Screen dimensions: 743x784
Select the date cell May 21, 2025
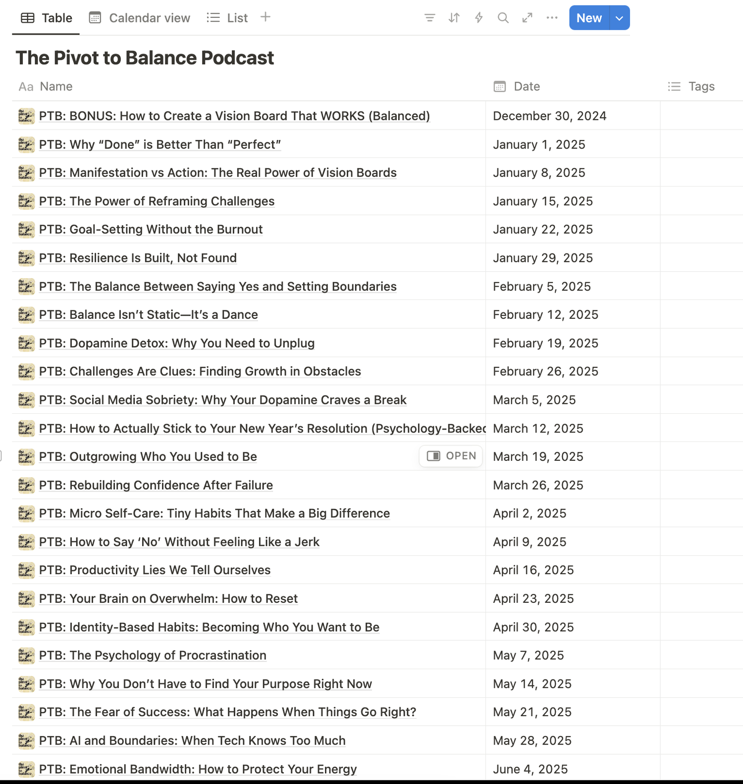point(573,712)
